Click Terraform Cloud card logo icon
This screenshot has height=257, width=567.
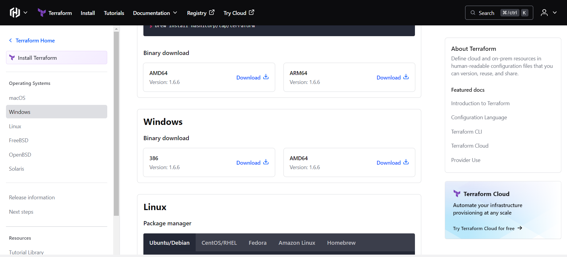[x=457, y=194]
